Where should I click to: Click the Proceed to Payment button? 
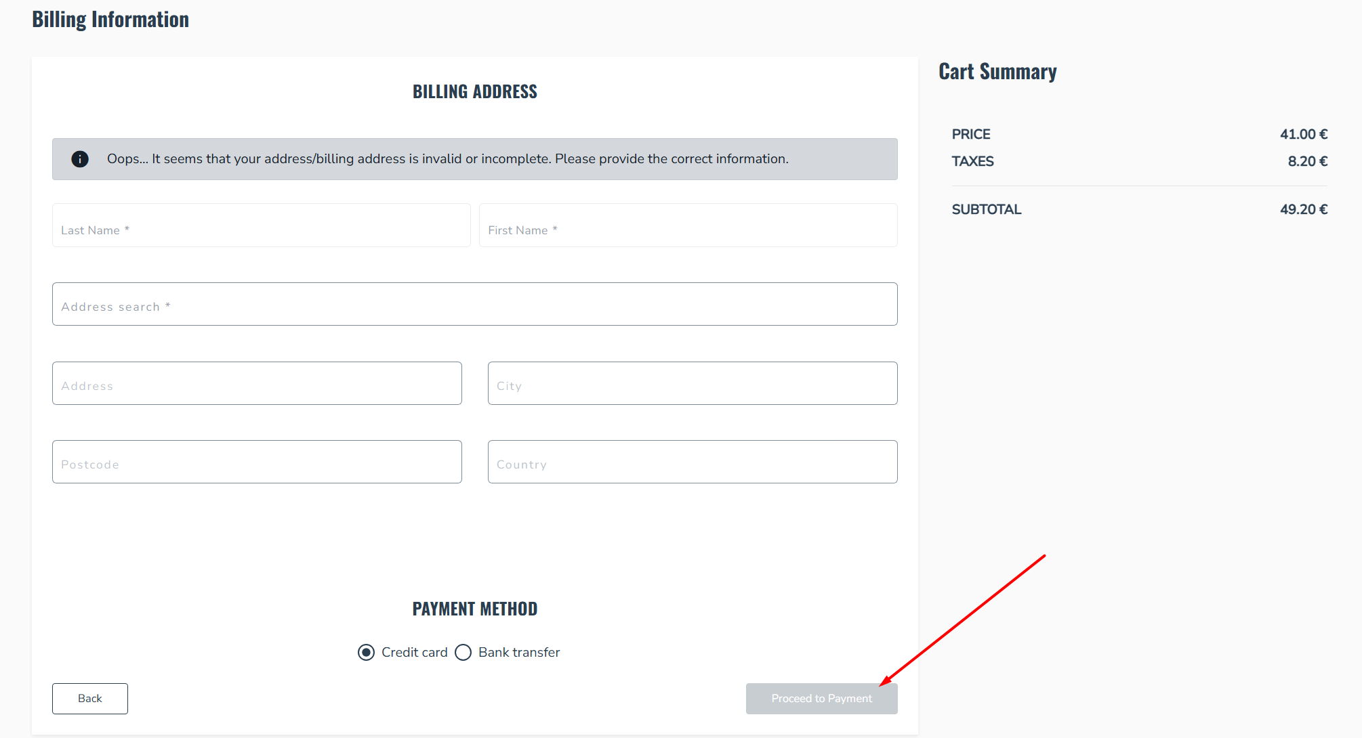(x=822, y=699)
